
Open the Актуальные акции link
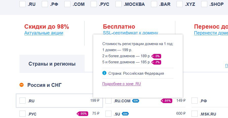[44, 33]
